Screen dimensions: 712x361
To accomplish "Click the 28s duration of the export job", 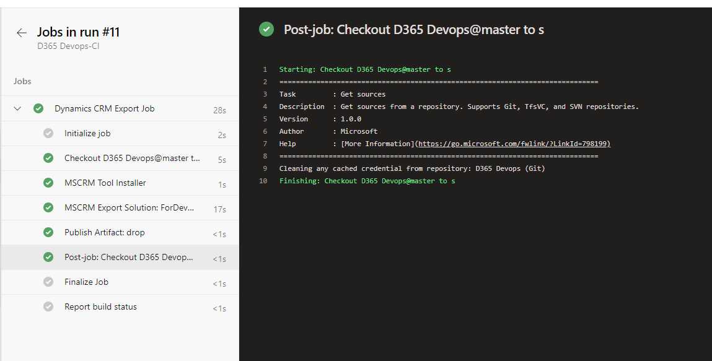I will pos(219,110).
